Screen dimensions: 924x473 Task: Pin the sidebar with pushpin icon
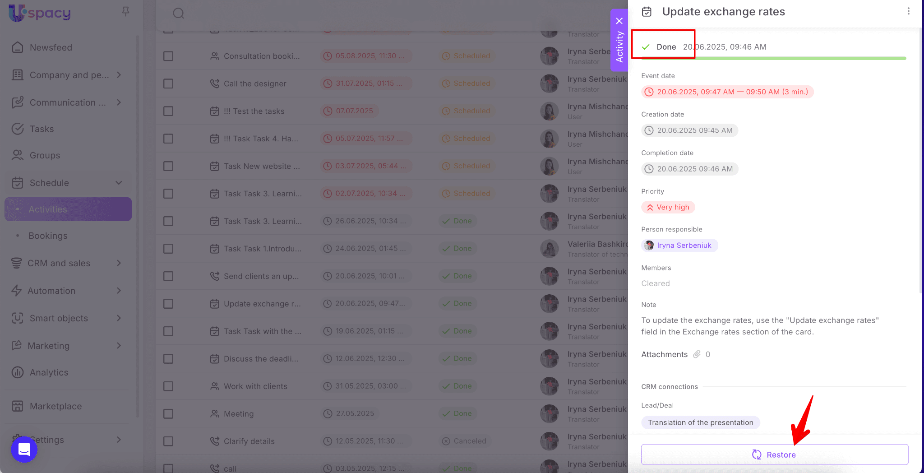(126, 12)
